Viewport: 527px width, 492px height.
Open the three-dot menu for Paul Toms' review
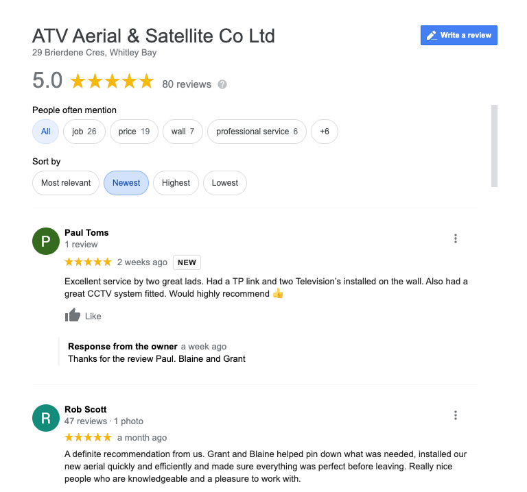click(x=456, y=238)
